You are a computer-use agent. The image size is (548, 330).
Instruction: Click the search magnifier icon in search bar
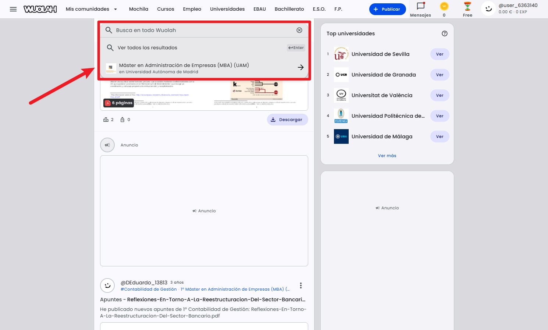tap(108, 30)
